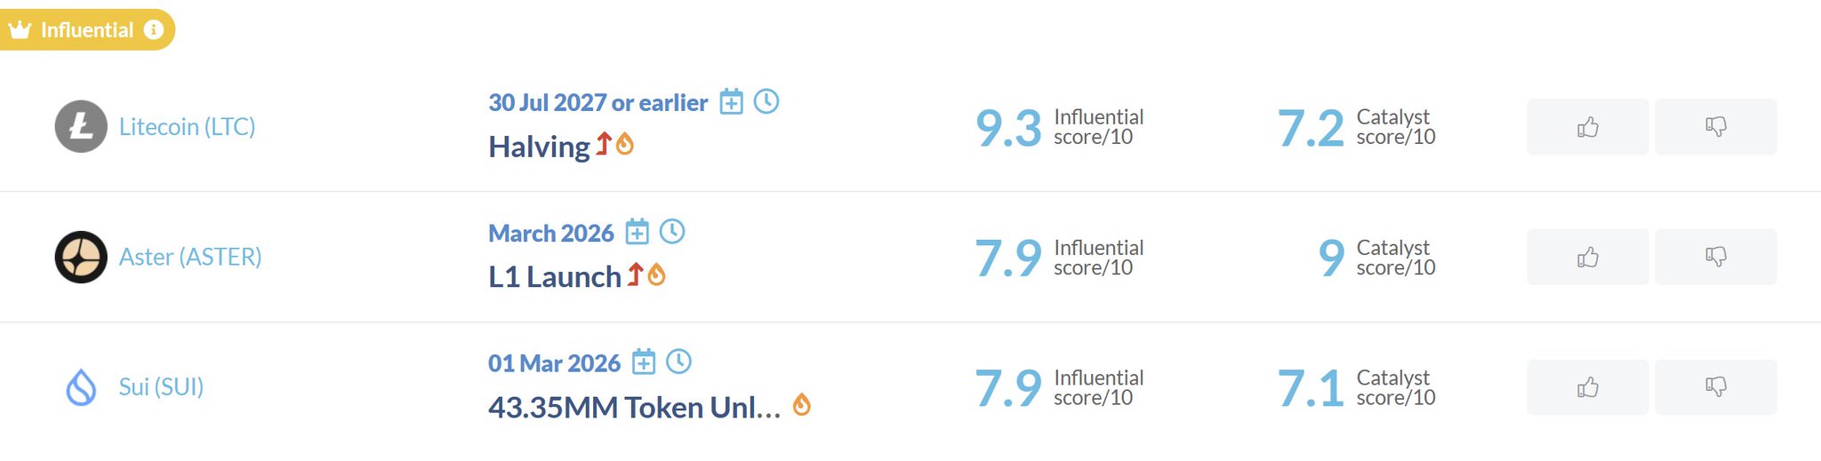Click the clock icon beside March 2026
Image resolution: width=1821 pixels, height=461 pixels.
(x=672, y=232)
